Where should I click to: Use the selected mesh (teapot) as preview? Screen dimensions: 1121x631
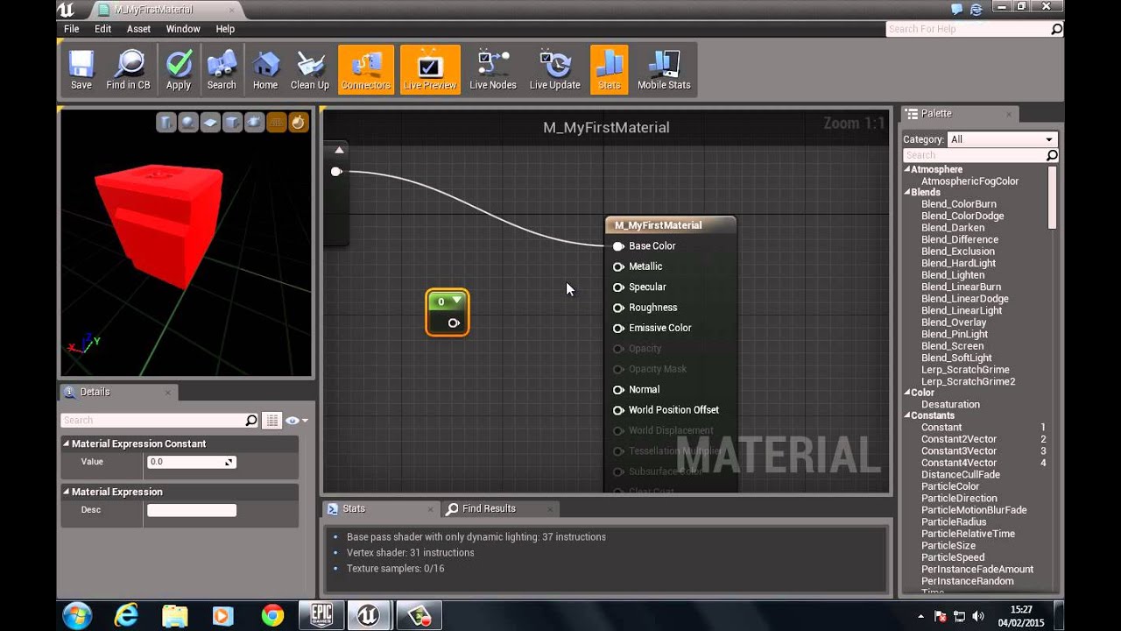[254, 123]
